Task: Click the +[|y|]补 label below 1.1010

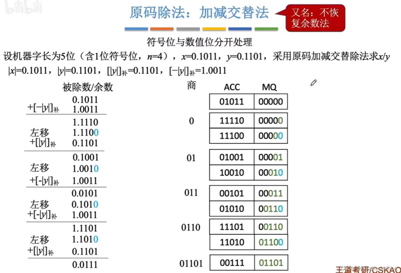Action: click(x=41, y=251)
